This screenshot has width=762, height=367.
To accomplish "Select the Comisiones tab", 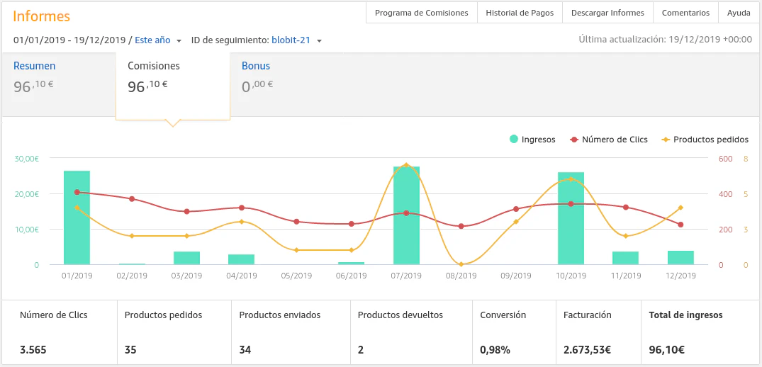I will tap(154, 66).
